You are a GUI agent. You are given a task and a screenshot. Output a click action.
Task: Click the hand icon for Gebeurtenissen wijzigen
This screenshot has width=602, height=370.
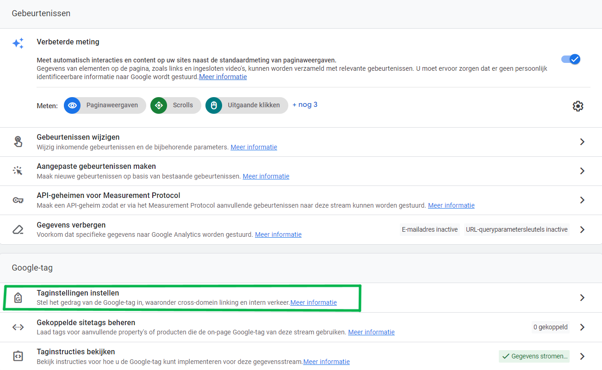click(x=18, y=142)
